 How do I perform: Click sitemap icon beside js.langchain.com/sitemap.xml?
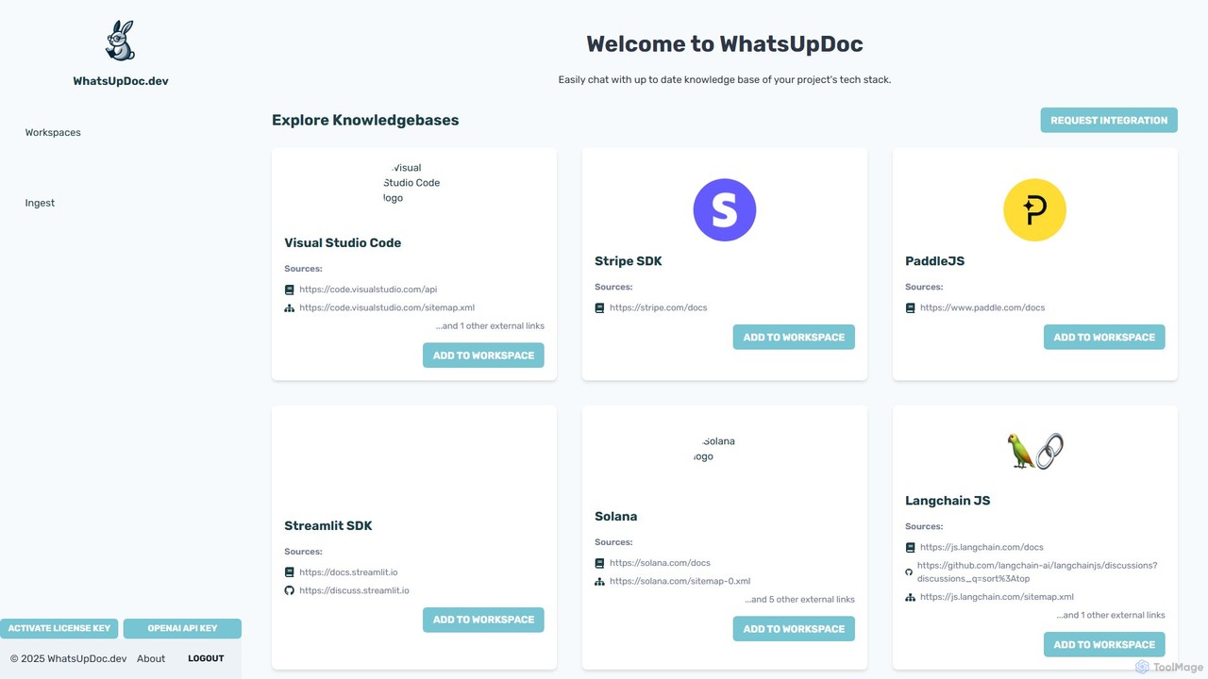point(911,597)
